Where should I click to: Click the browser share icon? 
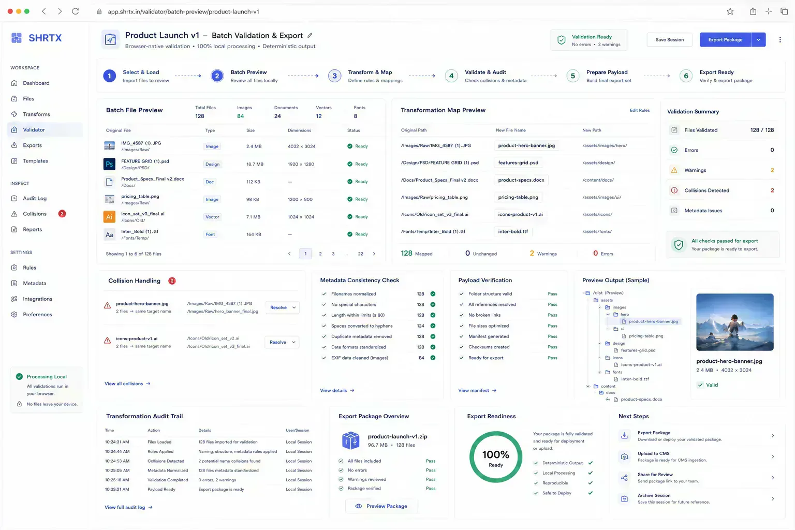753,11
